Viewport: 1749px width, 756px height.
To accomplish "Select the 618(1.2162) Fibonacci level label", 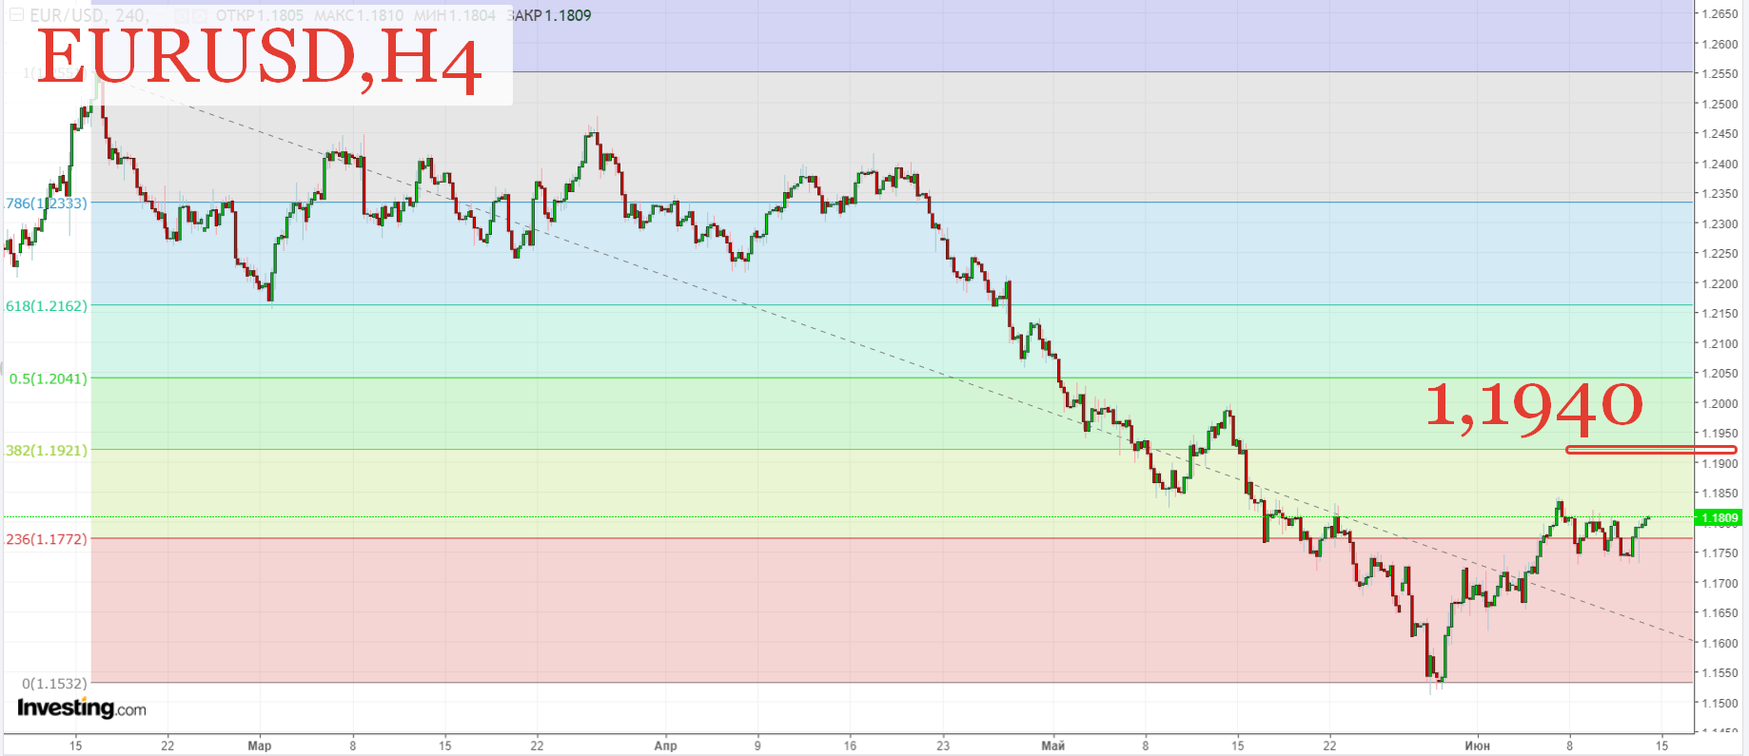I will pyautogui.click(x=46, y=306).
